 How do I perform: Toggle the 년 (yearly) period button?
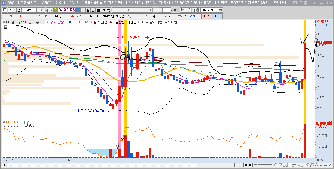93,10
